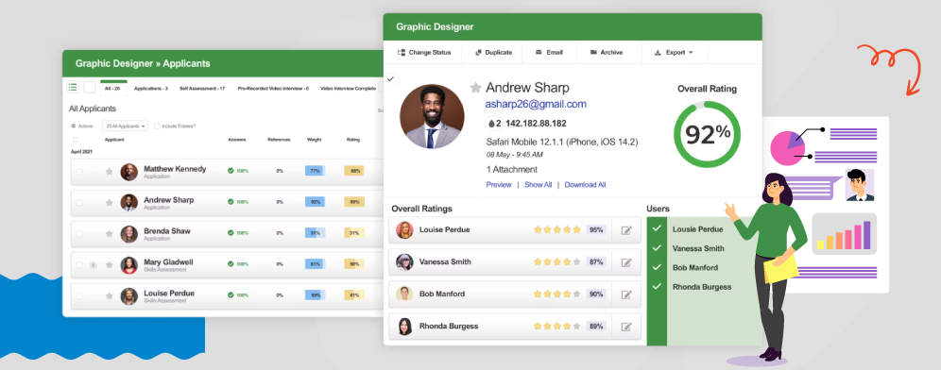
Task: Open the asharp26@gmail.com email link
Action: pyautogui.click(x=536, y=104)
